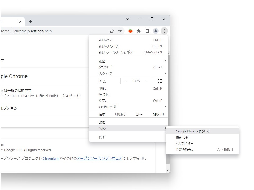Enter fullscreen via the zoom row icon
Image resolution: width=254 pixels, height=190 pixels.
click(160, 81)
